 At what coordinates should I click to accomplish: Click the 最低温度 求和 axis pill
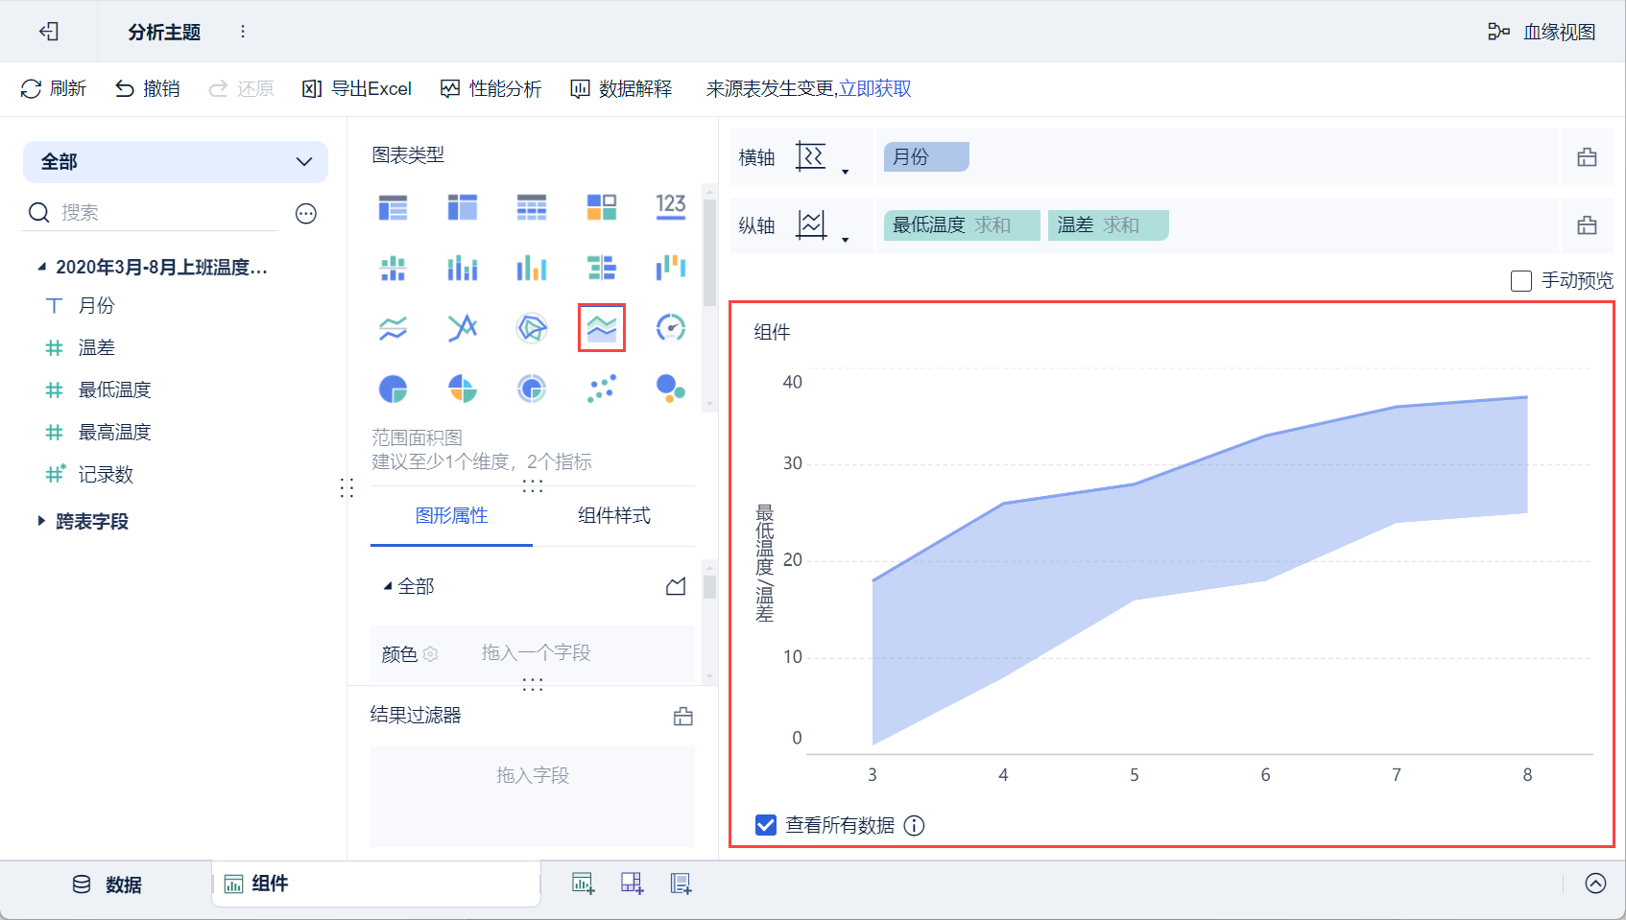pos(962,225)
